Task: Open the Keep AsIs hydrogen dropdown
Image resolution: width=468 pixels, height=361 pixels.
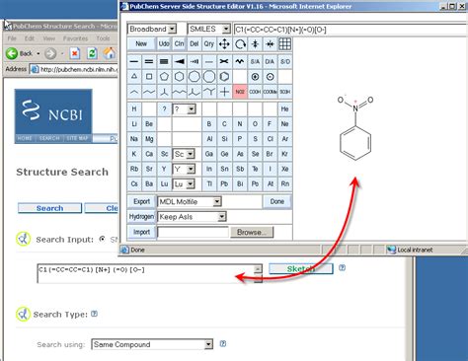Action: pyautogui.click(x=222, y=217)
